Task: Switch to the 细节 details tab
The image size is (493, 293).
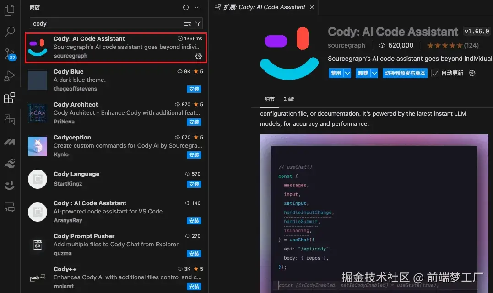Action: pos(270,99)
